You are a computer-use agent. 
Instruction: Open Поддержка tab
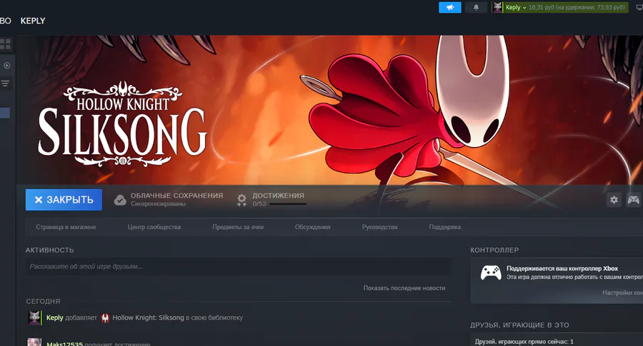click(x=445, y=227)
